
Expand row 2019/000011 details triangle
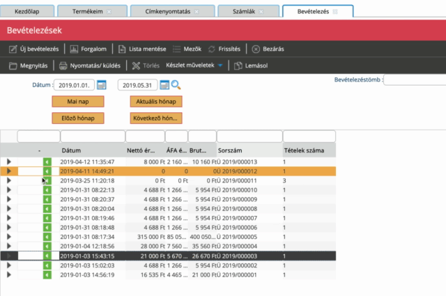point(9,180)
